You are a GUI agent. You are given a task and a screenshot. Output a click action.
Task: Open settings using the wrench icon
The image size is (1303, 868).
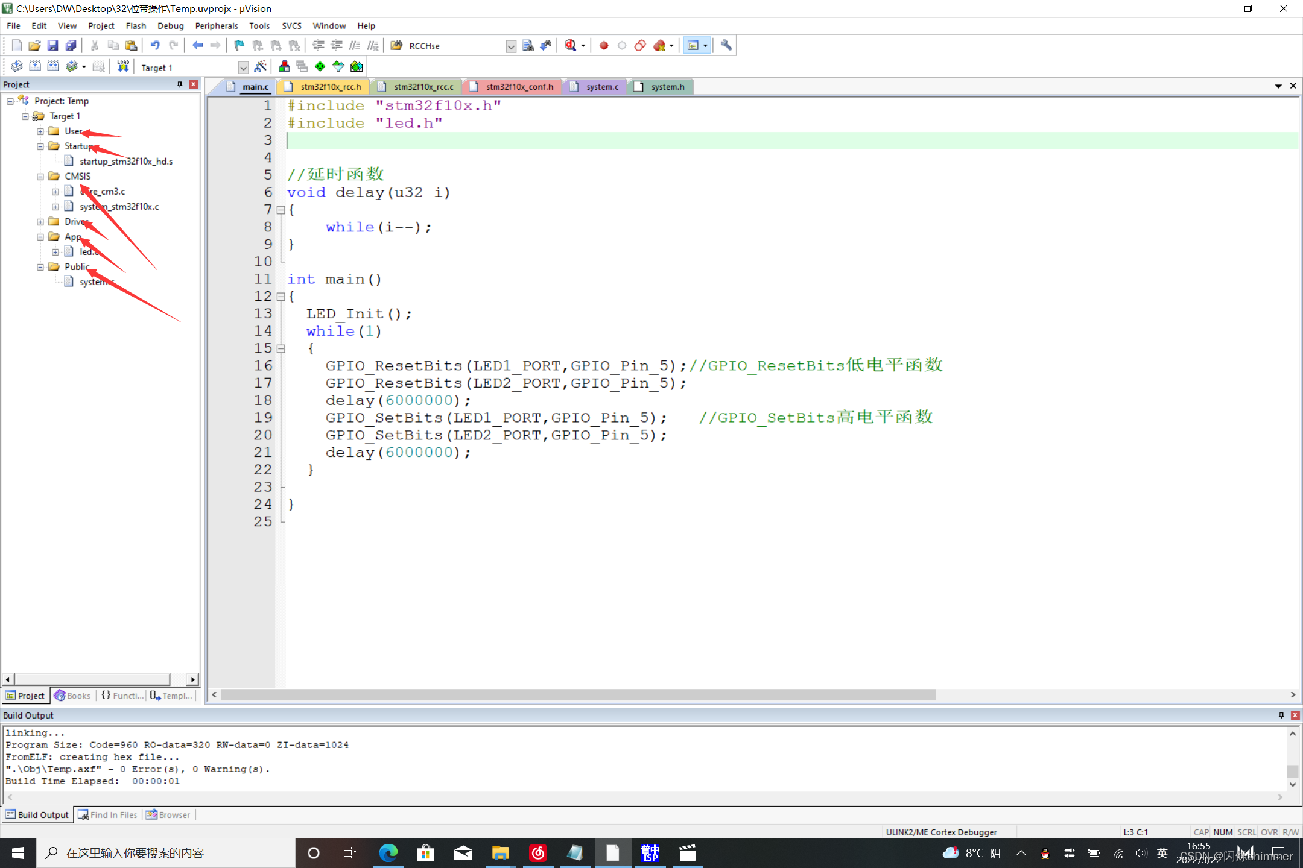click(x=726, y=45)
